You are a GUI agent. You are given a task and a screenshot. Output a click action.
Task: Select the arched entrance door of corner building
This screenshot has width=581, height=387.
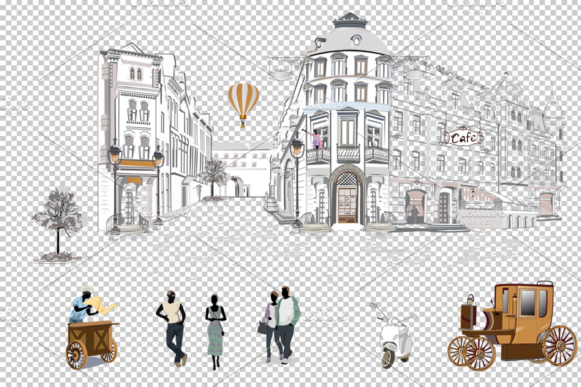tap(348, 197)
